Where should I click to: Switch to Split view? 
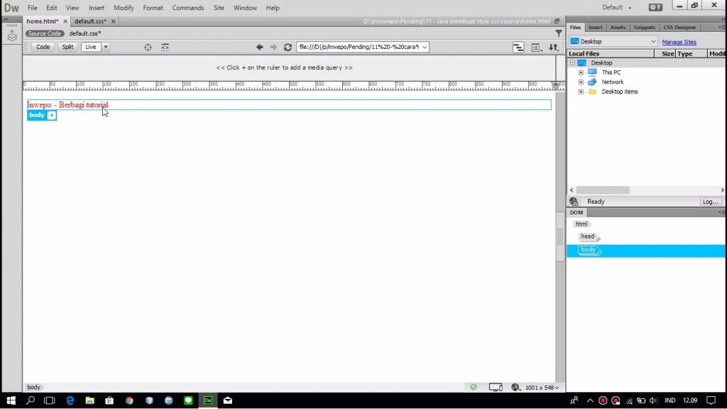(67, 47)
